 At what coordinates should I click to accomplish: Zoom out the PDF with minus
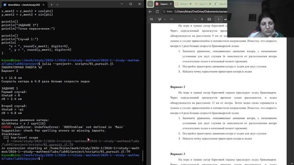pos(195,19)
